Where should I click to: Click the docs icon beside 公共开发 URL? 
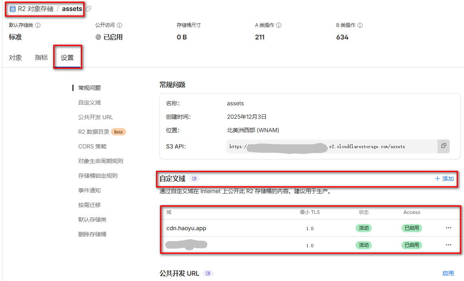pyautogui.click(x=208, y=274)
